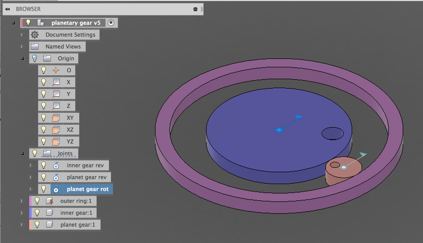Hide the Origin folder via lightbulb

[x=34, y=58]
